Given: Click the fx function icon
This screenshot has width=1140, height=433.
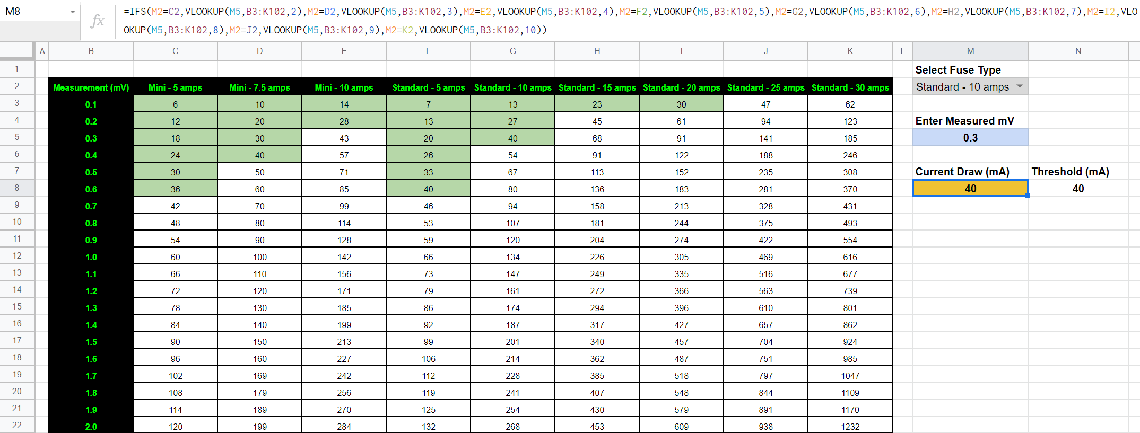Looking at the screenshot, I should click(98, 21).
